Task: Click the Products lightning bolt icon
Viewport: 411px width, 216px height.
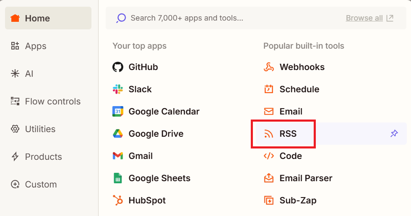Action: click(15, 156)
